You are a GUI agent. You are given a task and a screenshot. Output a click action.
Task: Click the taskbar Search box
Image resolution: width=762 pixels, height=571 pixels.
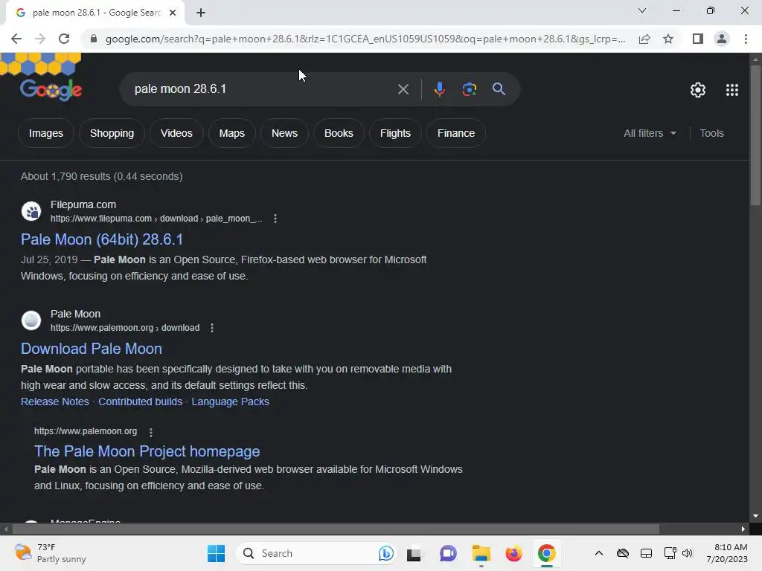pos(316,553)
